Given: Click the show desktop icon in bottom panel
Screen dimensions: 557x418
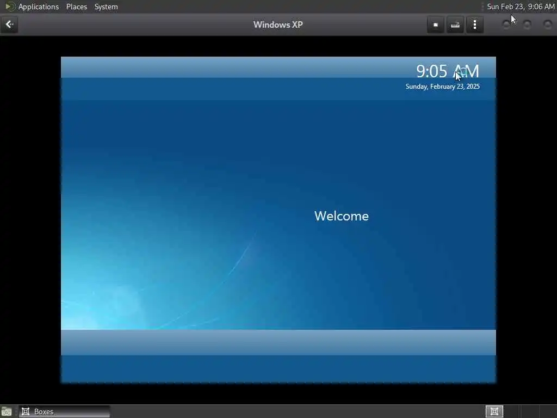Looking at the screenshot, I should point(7,412).
